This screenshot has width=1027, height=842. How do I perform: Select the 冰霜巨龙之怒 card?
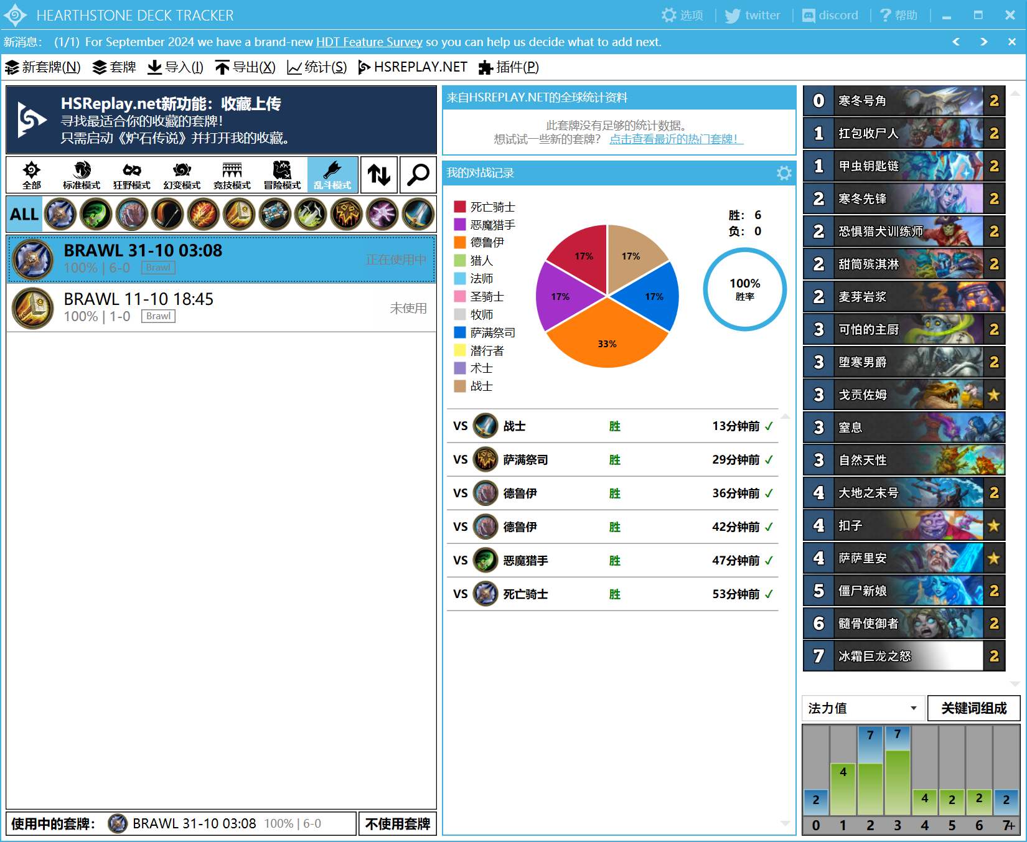904,656
